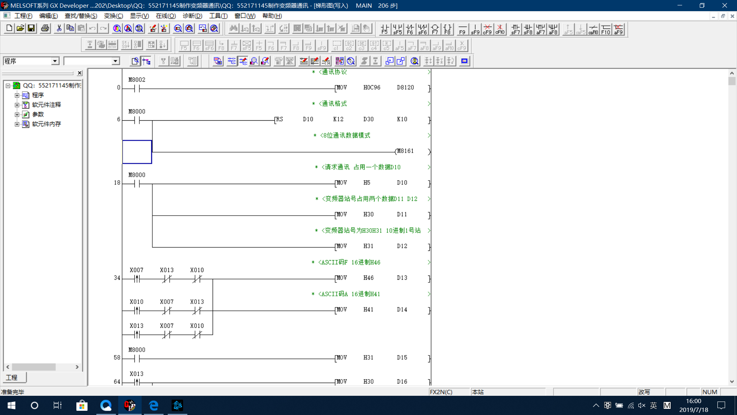Click the Print icon in toolbar
The image size is (737, 415).
point(45,28)
